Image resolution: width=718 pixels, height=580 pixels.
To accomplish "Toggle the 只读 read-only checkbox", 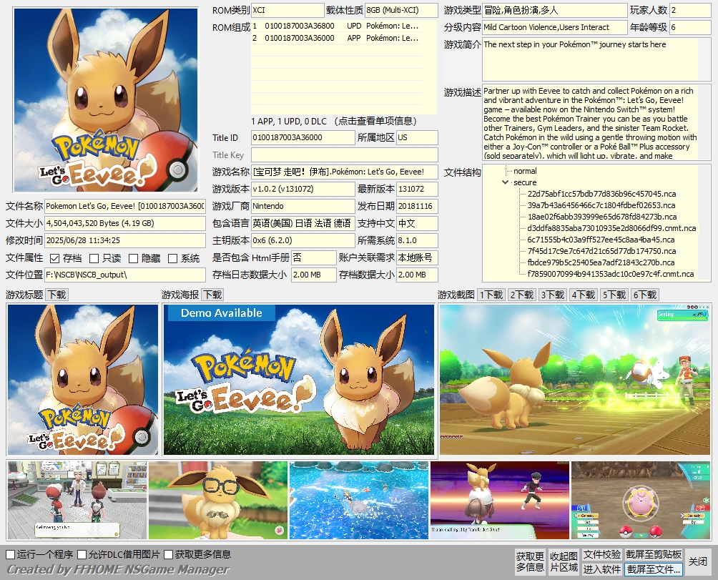I will [94, 259].
